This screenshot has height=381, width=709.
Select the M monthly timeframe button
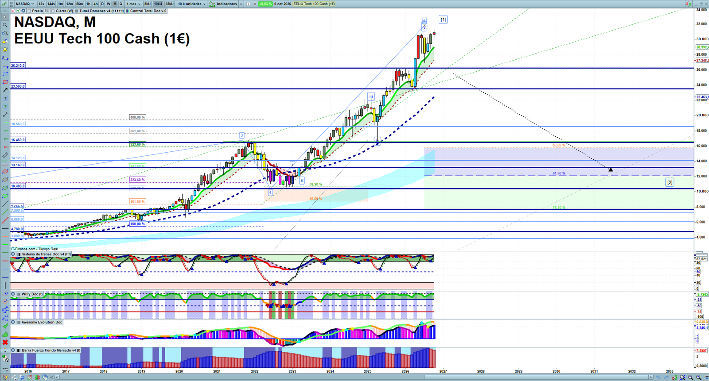[x=115, y=4]
